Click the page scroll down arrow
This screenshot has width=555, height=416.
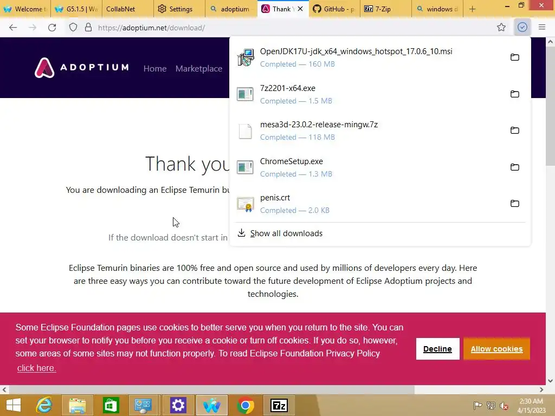[x=550, y=381]
